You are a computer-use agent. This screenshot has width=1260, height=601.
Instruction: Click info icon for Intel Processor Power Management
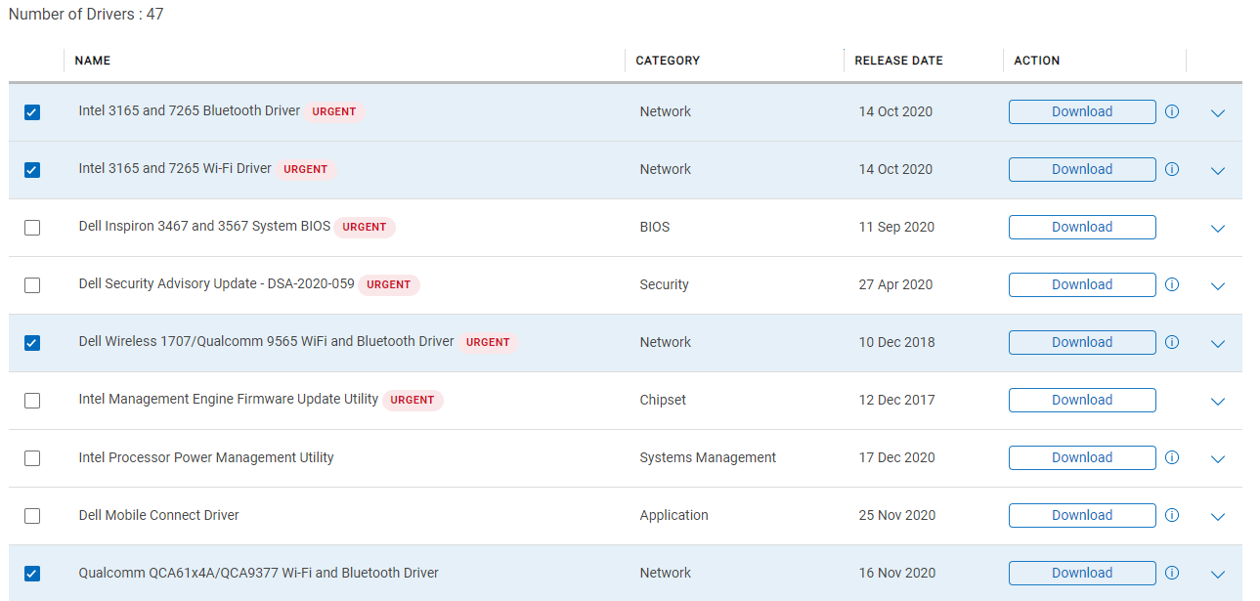coord(1172,457)
